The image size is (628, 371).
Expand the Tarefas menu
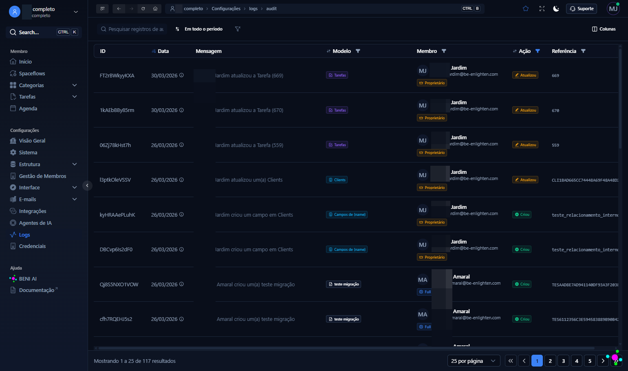[75, 97]
